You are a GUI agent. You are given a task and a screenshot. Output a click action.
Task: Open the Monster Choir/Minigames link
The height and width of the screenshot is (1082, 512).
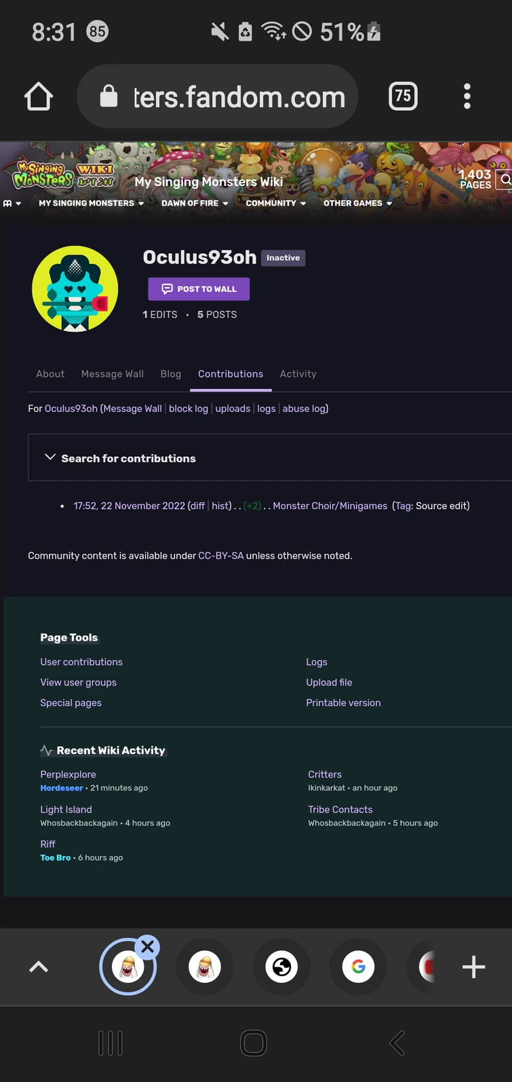[330, 506]
